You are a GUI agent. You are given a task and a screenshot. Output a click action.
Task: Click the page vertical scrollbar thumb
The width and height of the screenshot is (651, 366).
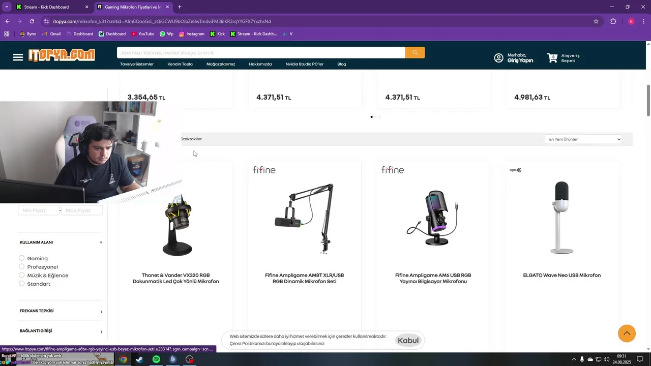click(x=648, y=100)
